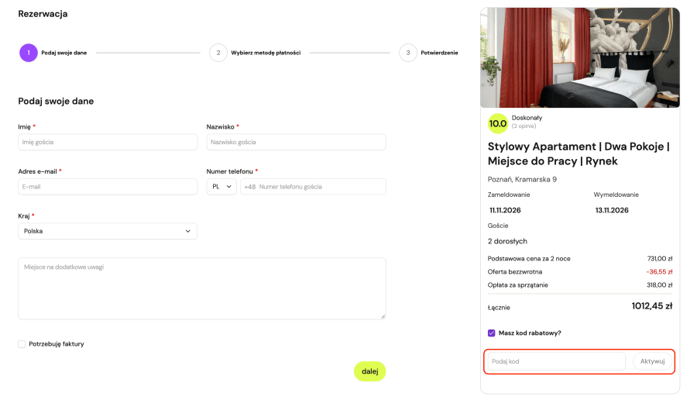The height and width of the screenshot is (400, 697).
Task: Click the Rezerwacja page heading
Action: coord(43,14)
